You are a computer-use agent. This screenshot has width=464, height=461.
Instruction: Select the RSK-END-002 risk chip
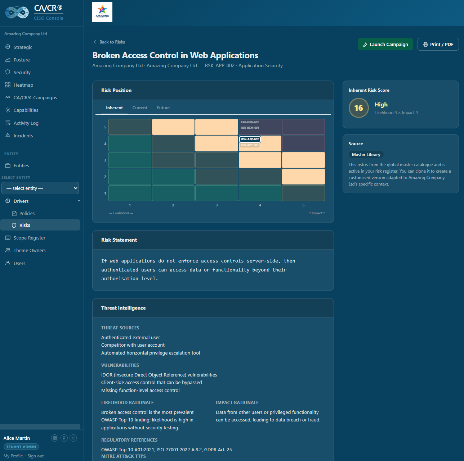(x=250, y=122)
